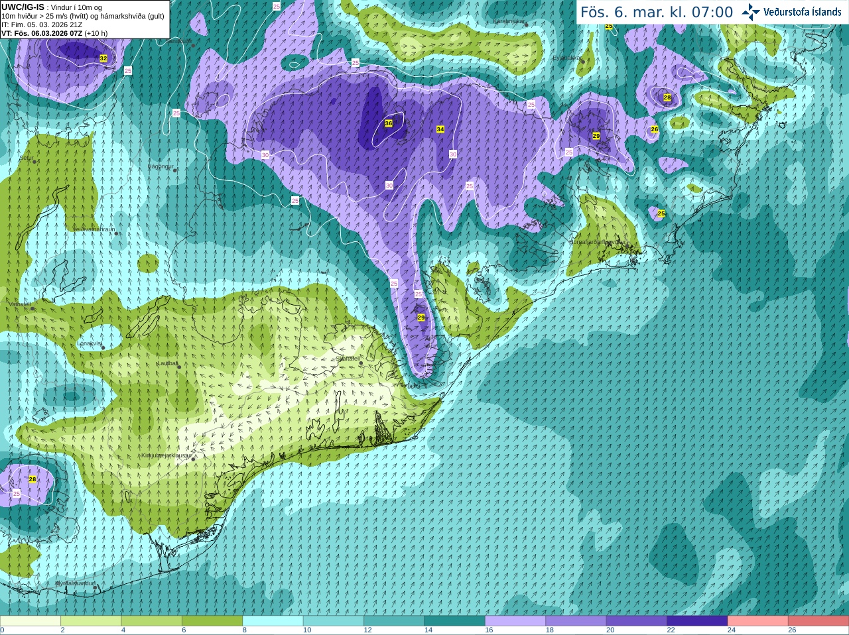Click the Veðurstofa Íslands logo emblem
The width and height of the screenshot is (849, 635).
coord(751,11)
